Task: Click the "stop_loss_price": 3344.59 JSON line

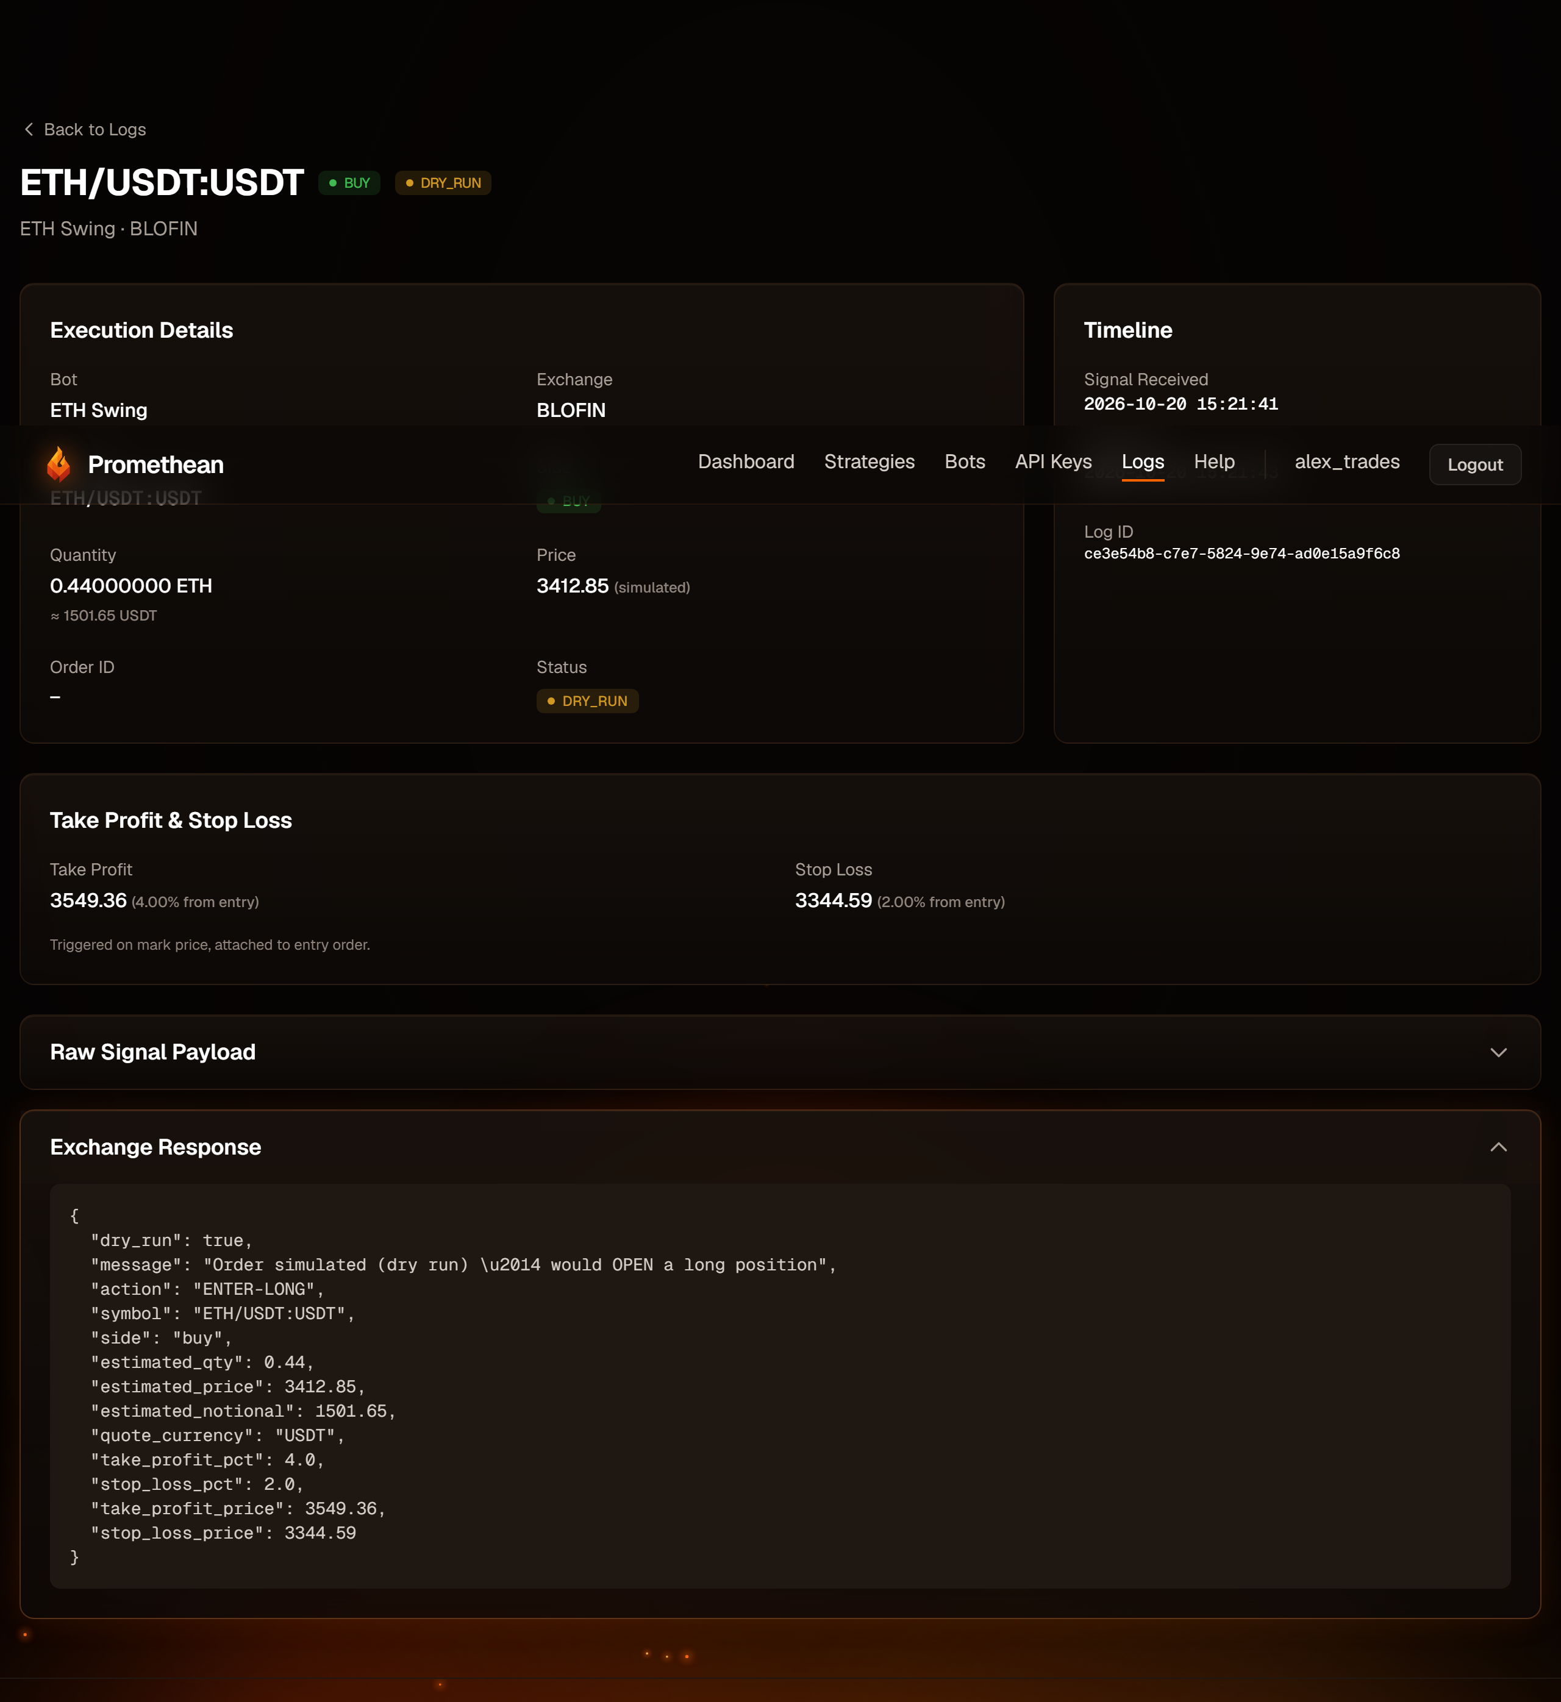Action: [x=223, y=1533]
